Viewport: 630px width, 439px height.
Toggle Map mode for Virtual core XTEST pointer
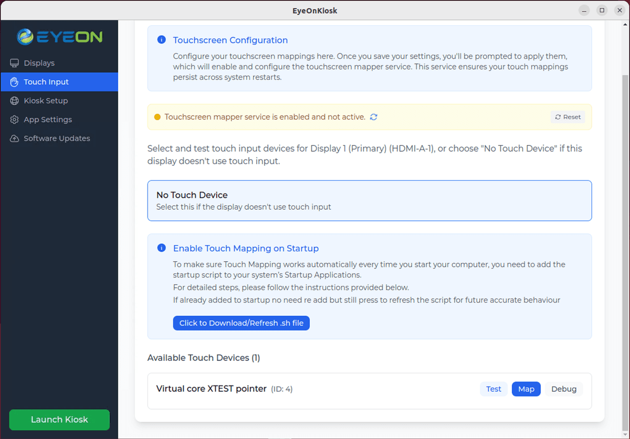(x=526, y=389)
